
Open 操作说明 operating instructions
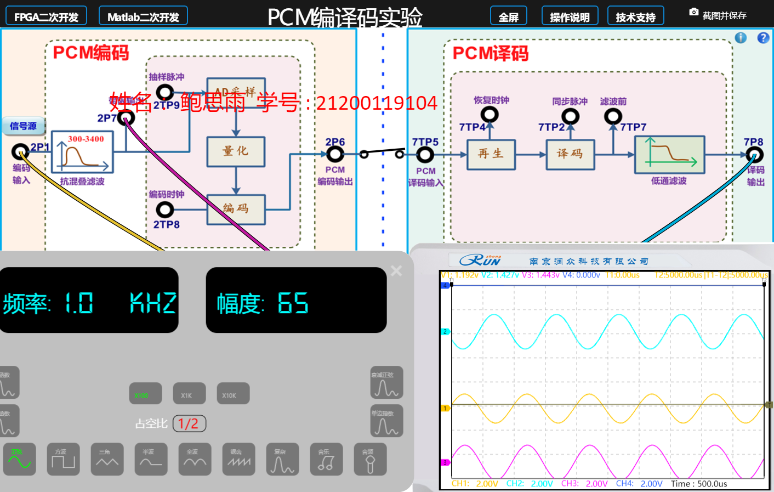(570, 16)
